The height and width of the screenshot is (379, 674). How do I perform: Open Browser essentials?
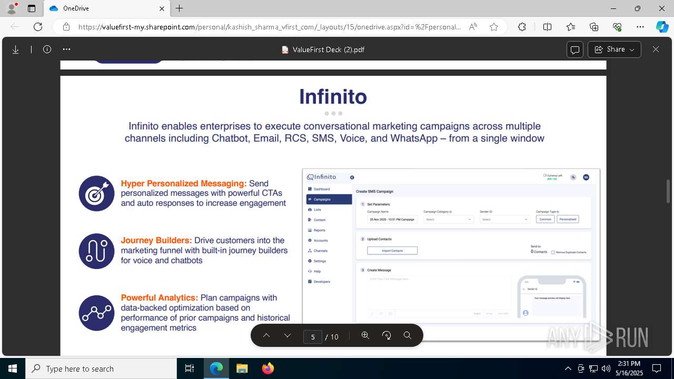tap(617, 27)
